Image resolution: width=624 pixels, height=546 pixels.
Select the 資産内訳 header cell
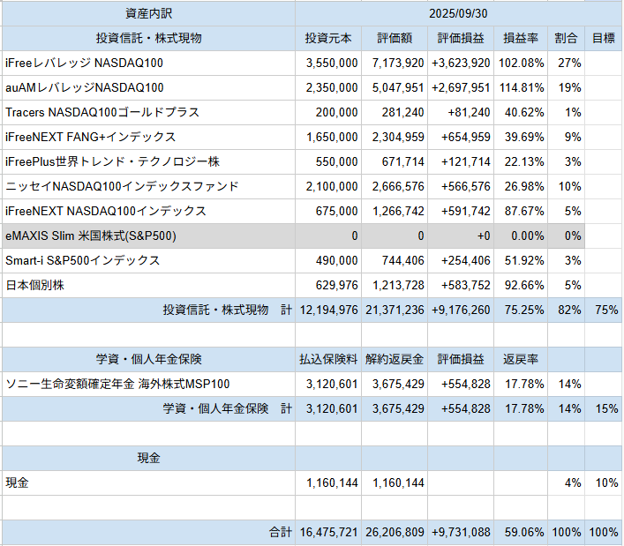[x=148, y=13]
